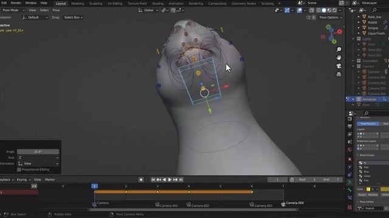Open the Orientation View dropdown in the operator panel
Screen dimensions: 389x218
[x=38, y=163]
